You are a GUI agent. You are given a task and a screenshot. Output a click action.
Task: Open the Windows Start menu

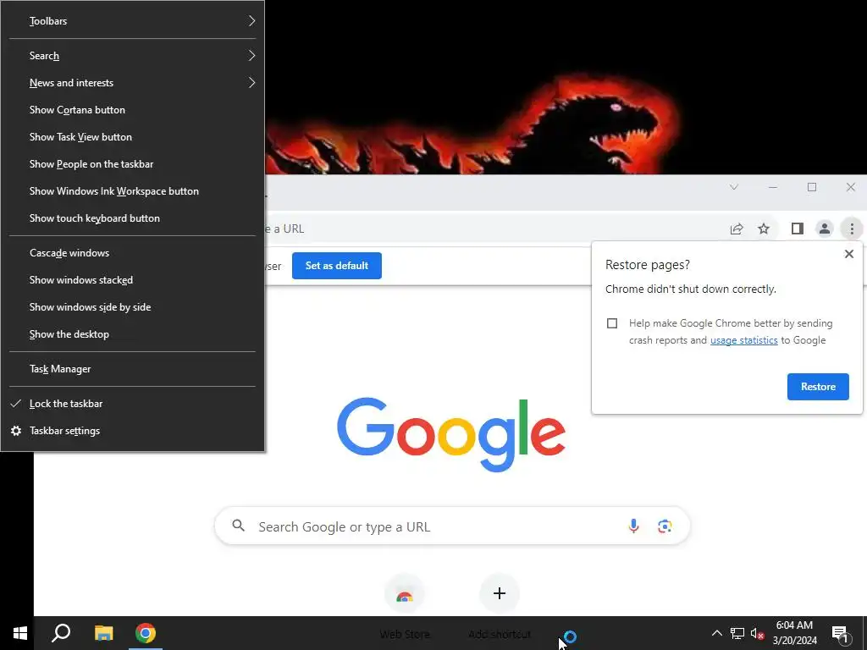20,633
